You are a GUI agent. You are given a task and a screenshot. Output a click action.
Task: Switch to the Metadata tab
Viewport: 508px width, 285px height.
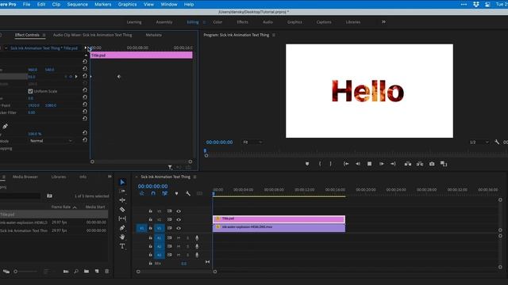153,35
